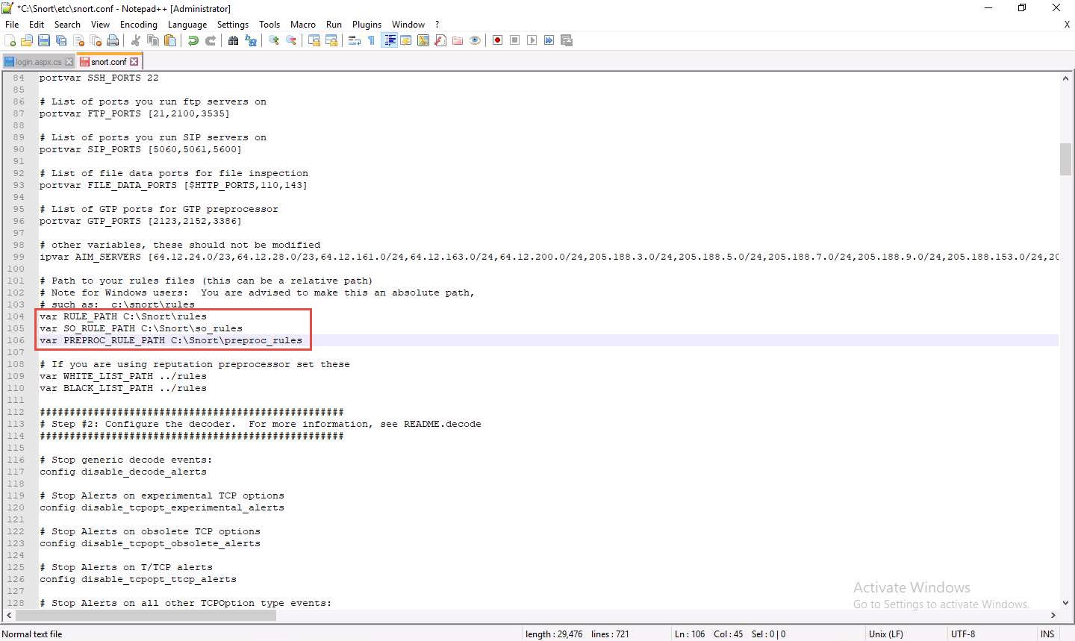The width and height of the screenshot is (1075, 641).
Task: Click the horizontal scrollbar right arrow
Action: (x=1053, y=616)
